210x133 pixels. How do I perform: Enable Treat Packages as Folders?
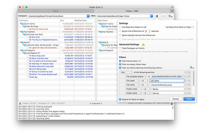[120, 48]
